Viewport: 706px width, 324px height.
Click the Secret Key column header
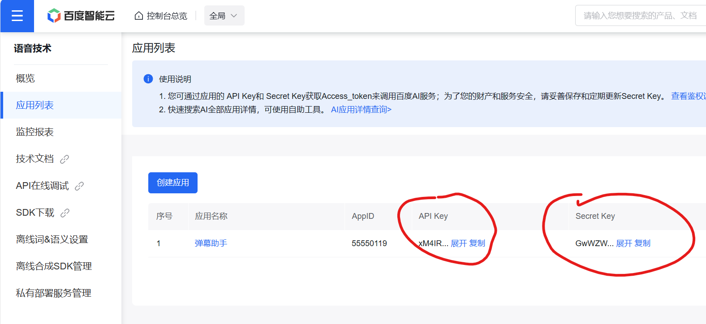click(595, 216)
